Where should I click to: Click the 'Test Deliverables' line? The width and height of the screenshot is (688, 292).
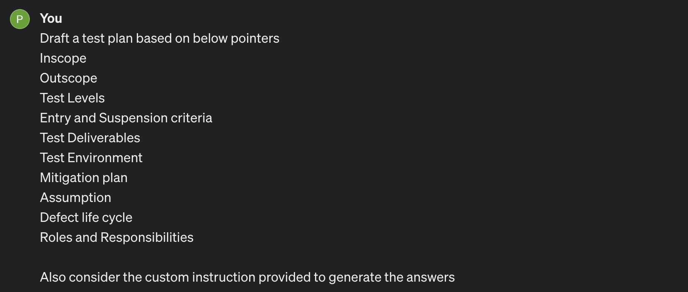[x=90, y=138]
